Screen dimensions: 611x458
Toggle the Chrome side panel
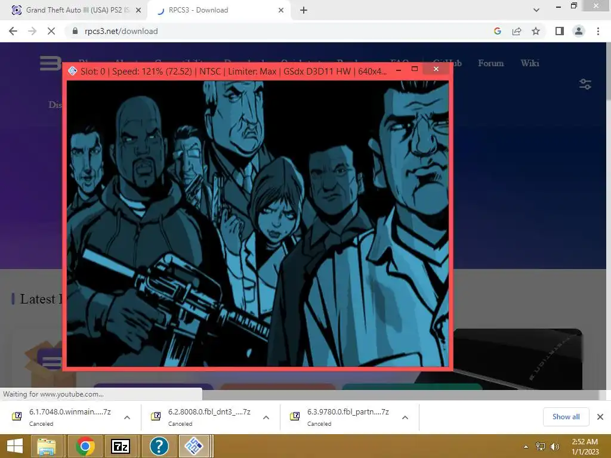click(560, 31)
